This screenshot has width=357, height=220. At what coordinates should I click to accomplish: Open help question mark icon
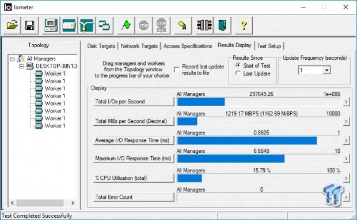click(244, 25)
